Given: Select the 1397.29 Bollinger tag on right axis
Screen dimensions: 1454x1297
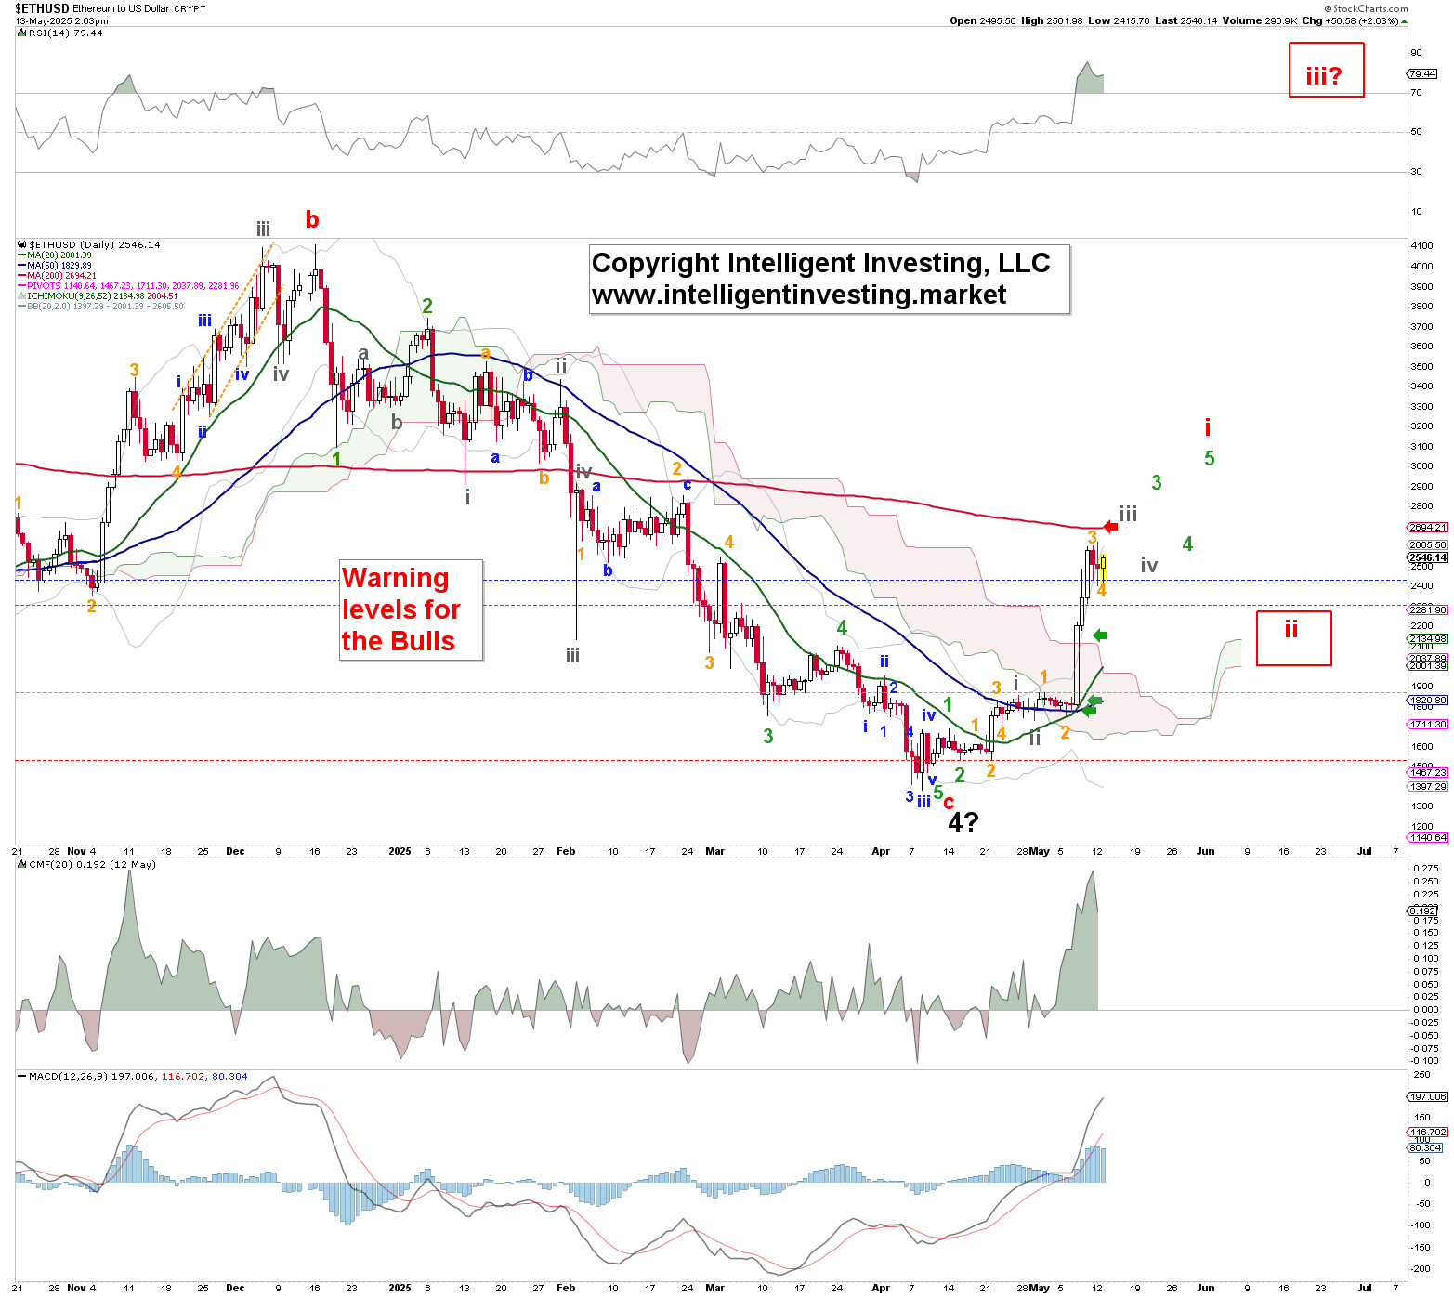Looking at the screenshot, I should pos(1428,786).
